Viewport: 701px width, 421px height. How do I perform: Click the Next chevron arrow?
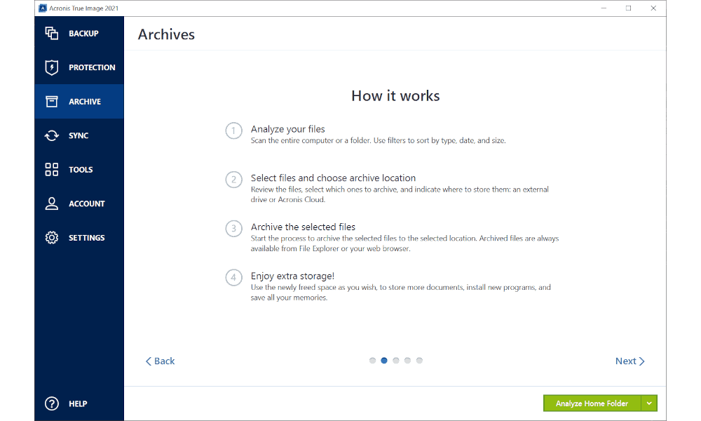[x=641, y=361]
